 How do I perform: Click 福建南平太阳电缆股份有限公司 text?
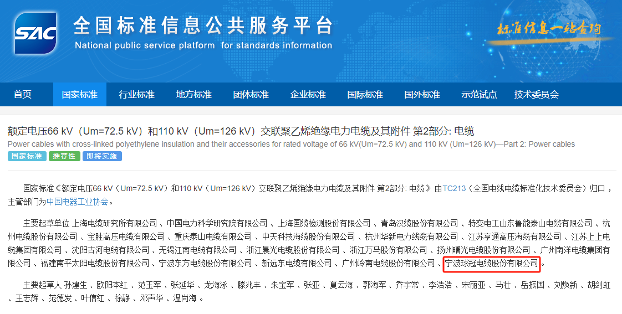tap(95, 263)
